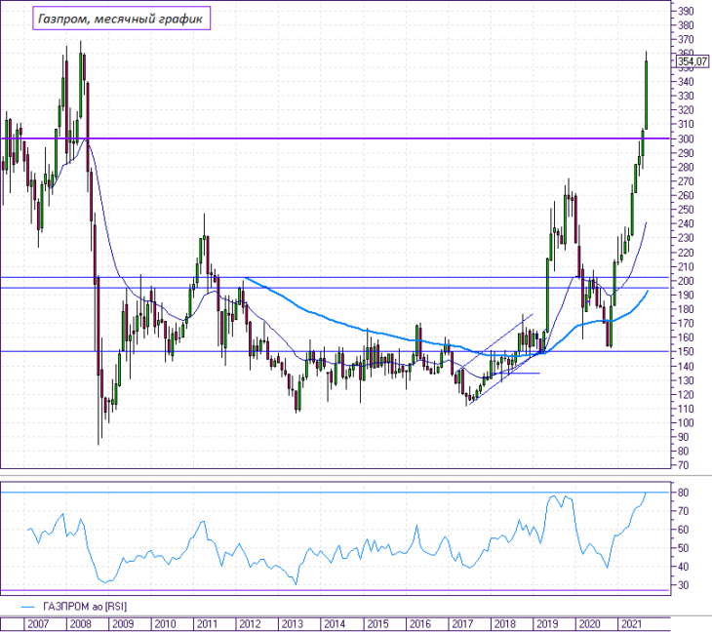Click the 2009 year label on timeline
The width and height of the screenshot is (712, 633).
[x=123, y=624]
